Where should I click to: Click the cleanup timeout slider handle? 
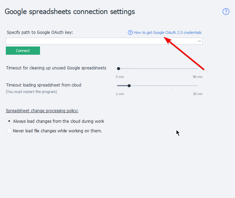118,69
